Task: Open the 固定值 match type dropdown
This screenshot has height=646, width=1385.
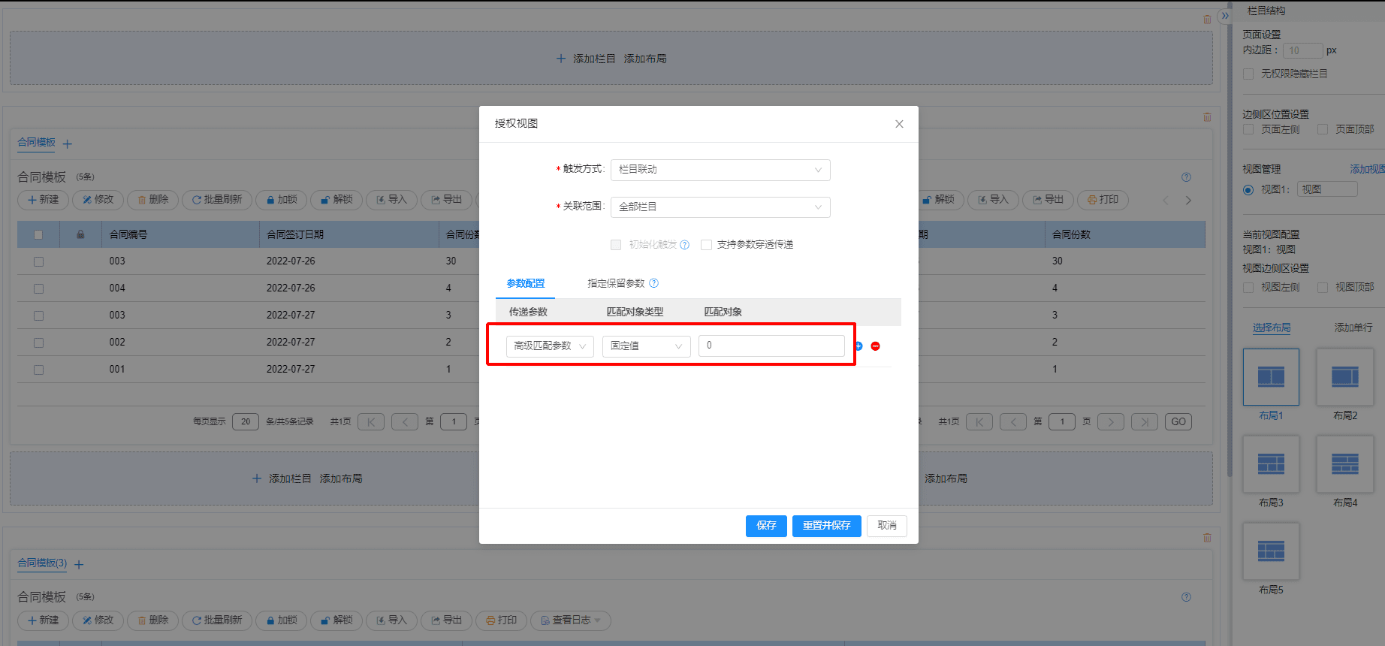Action: pyautogui.click(x=646, y=346)
